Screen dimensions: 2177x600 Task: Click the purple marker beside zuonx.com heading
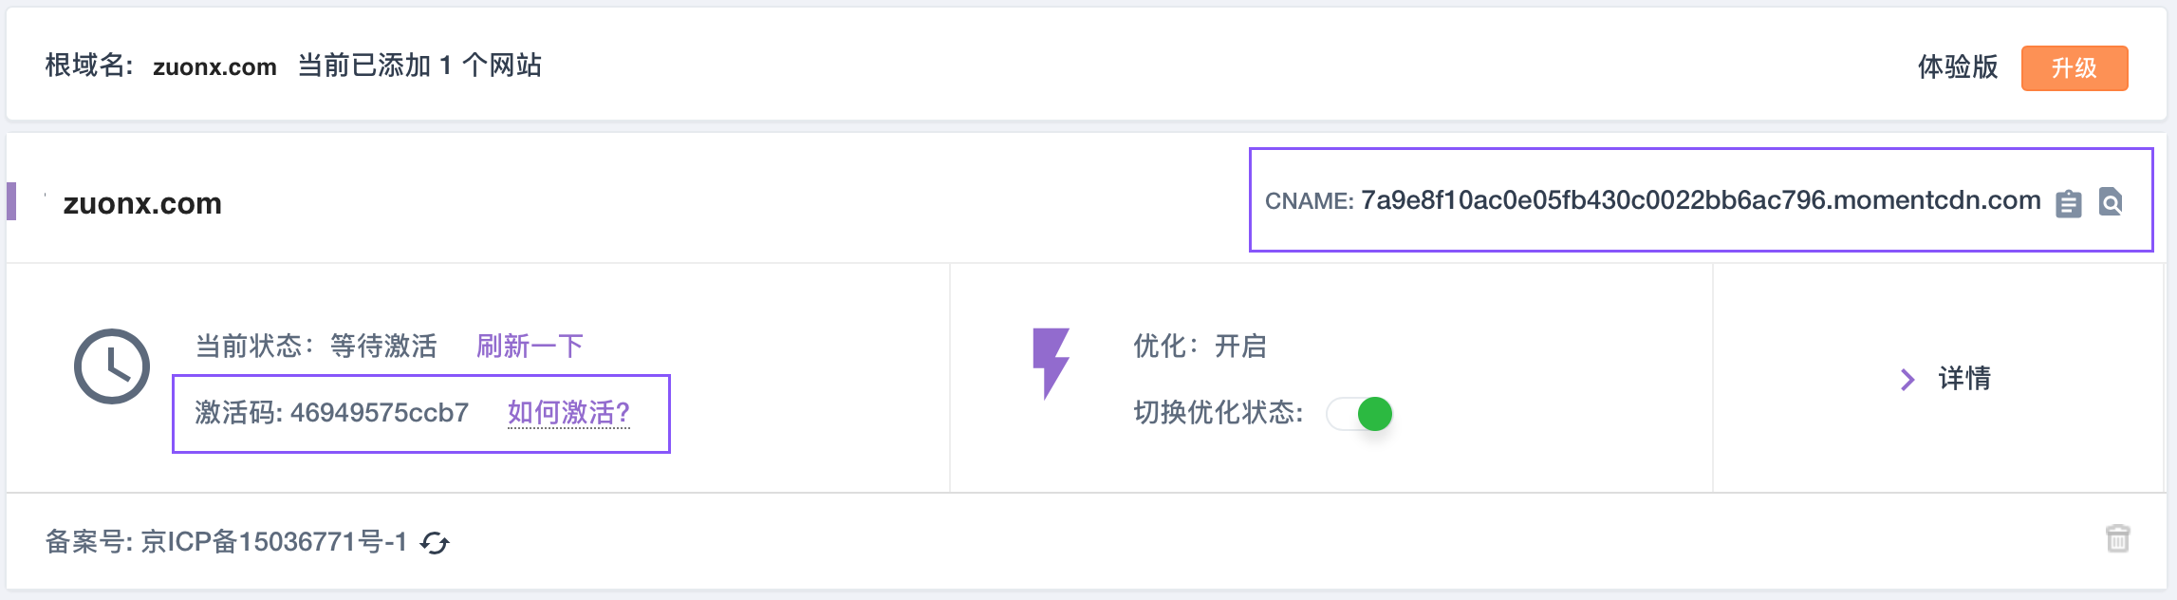coord(11,201)
